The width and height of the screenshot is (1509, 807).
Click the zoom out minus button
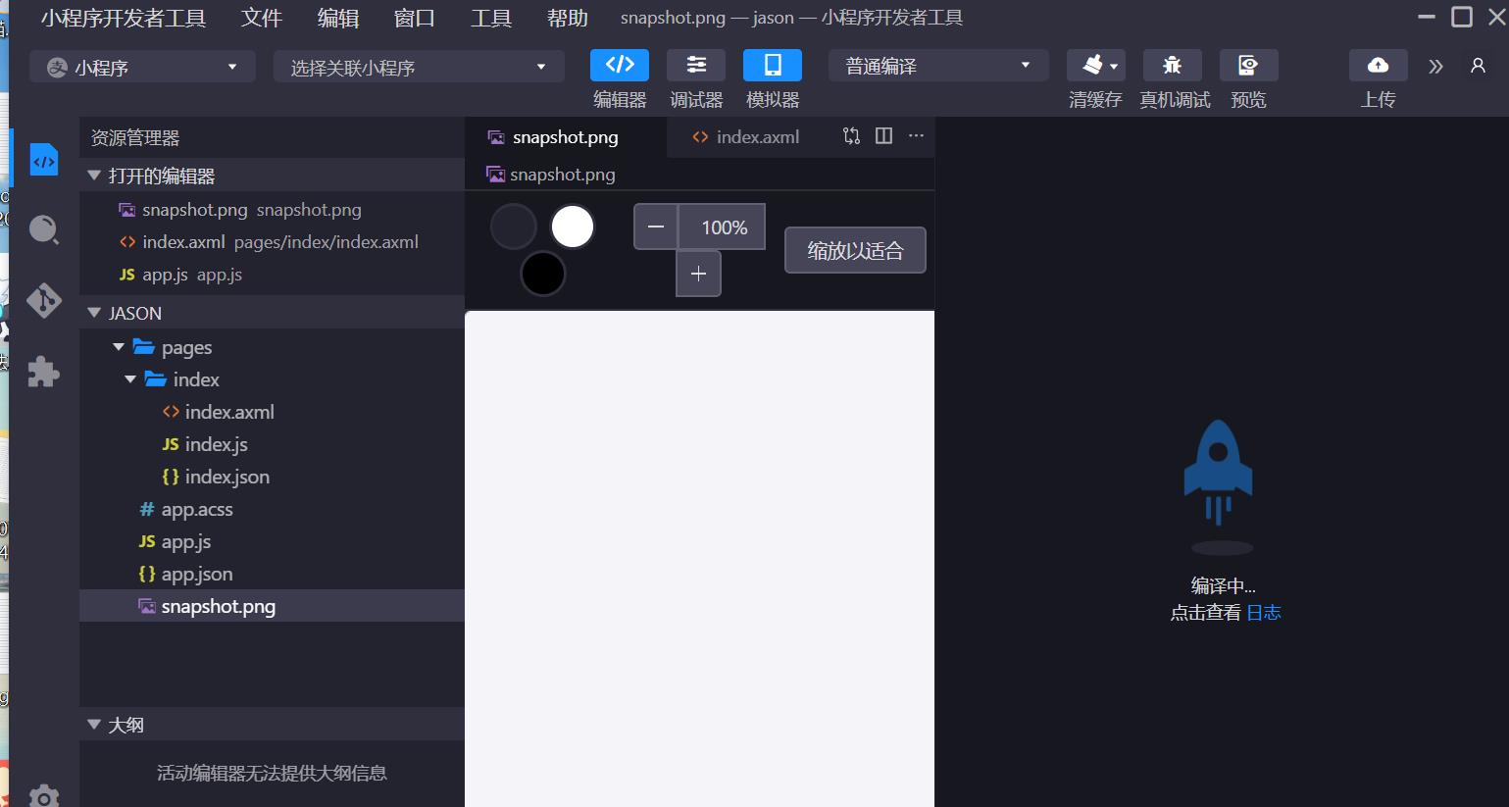656,227
